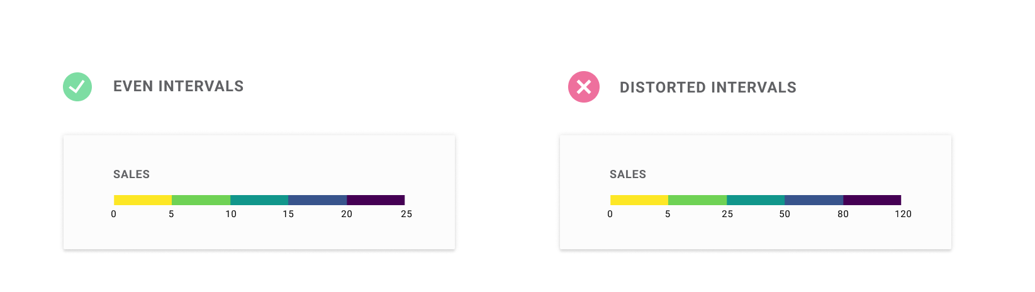Image resolution: width=1035 pixels, height=292 pixels.
Task: Click the EVEN INTERVALS heading
Action: coord(178,86)
